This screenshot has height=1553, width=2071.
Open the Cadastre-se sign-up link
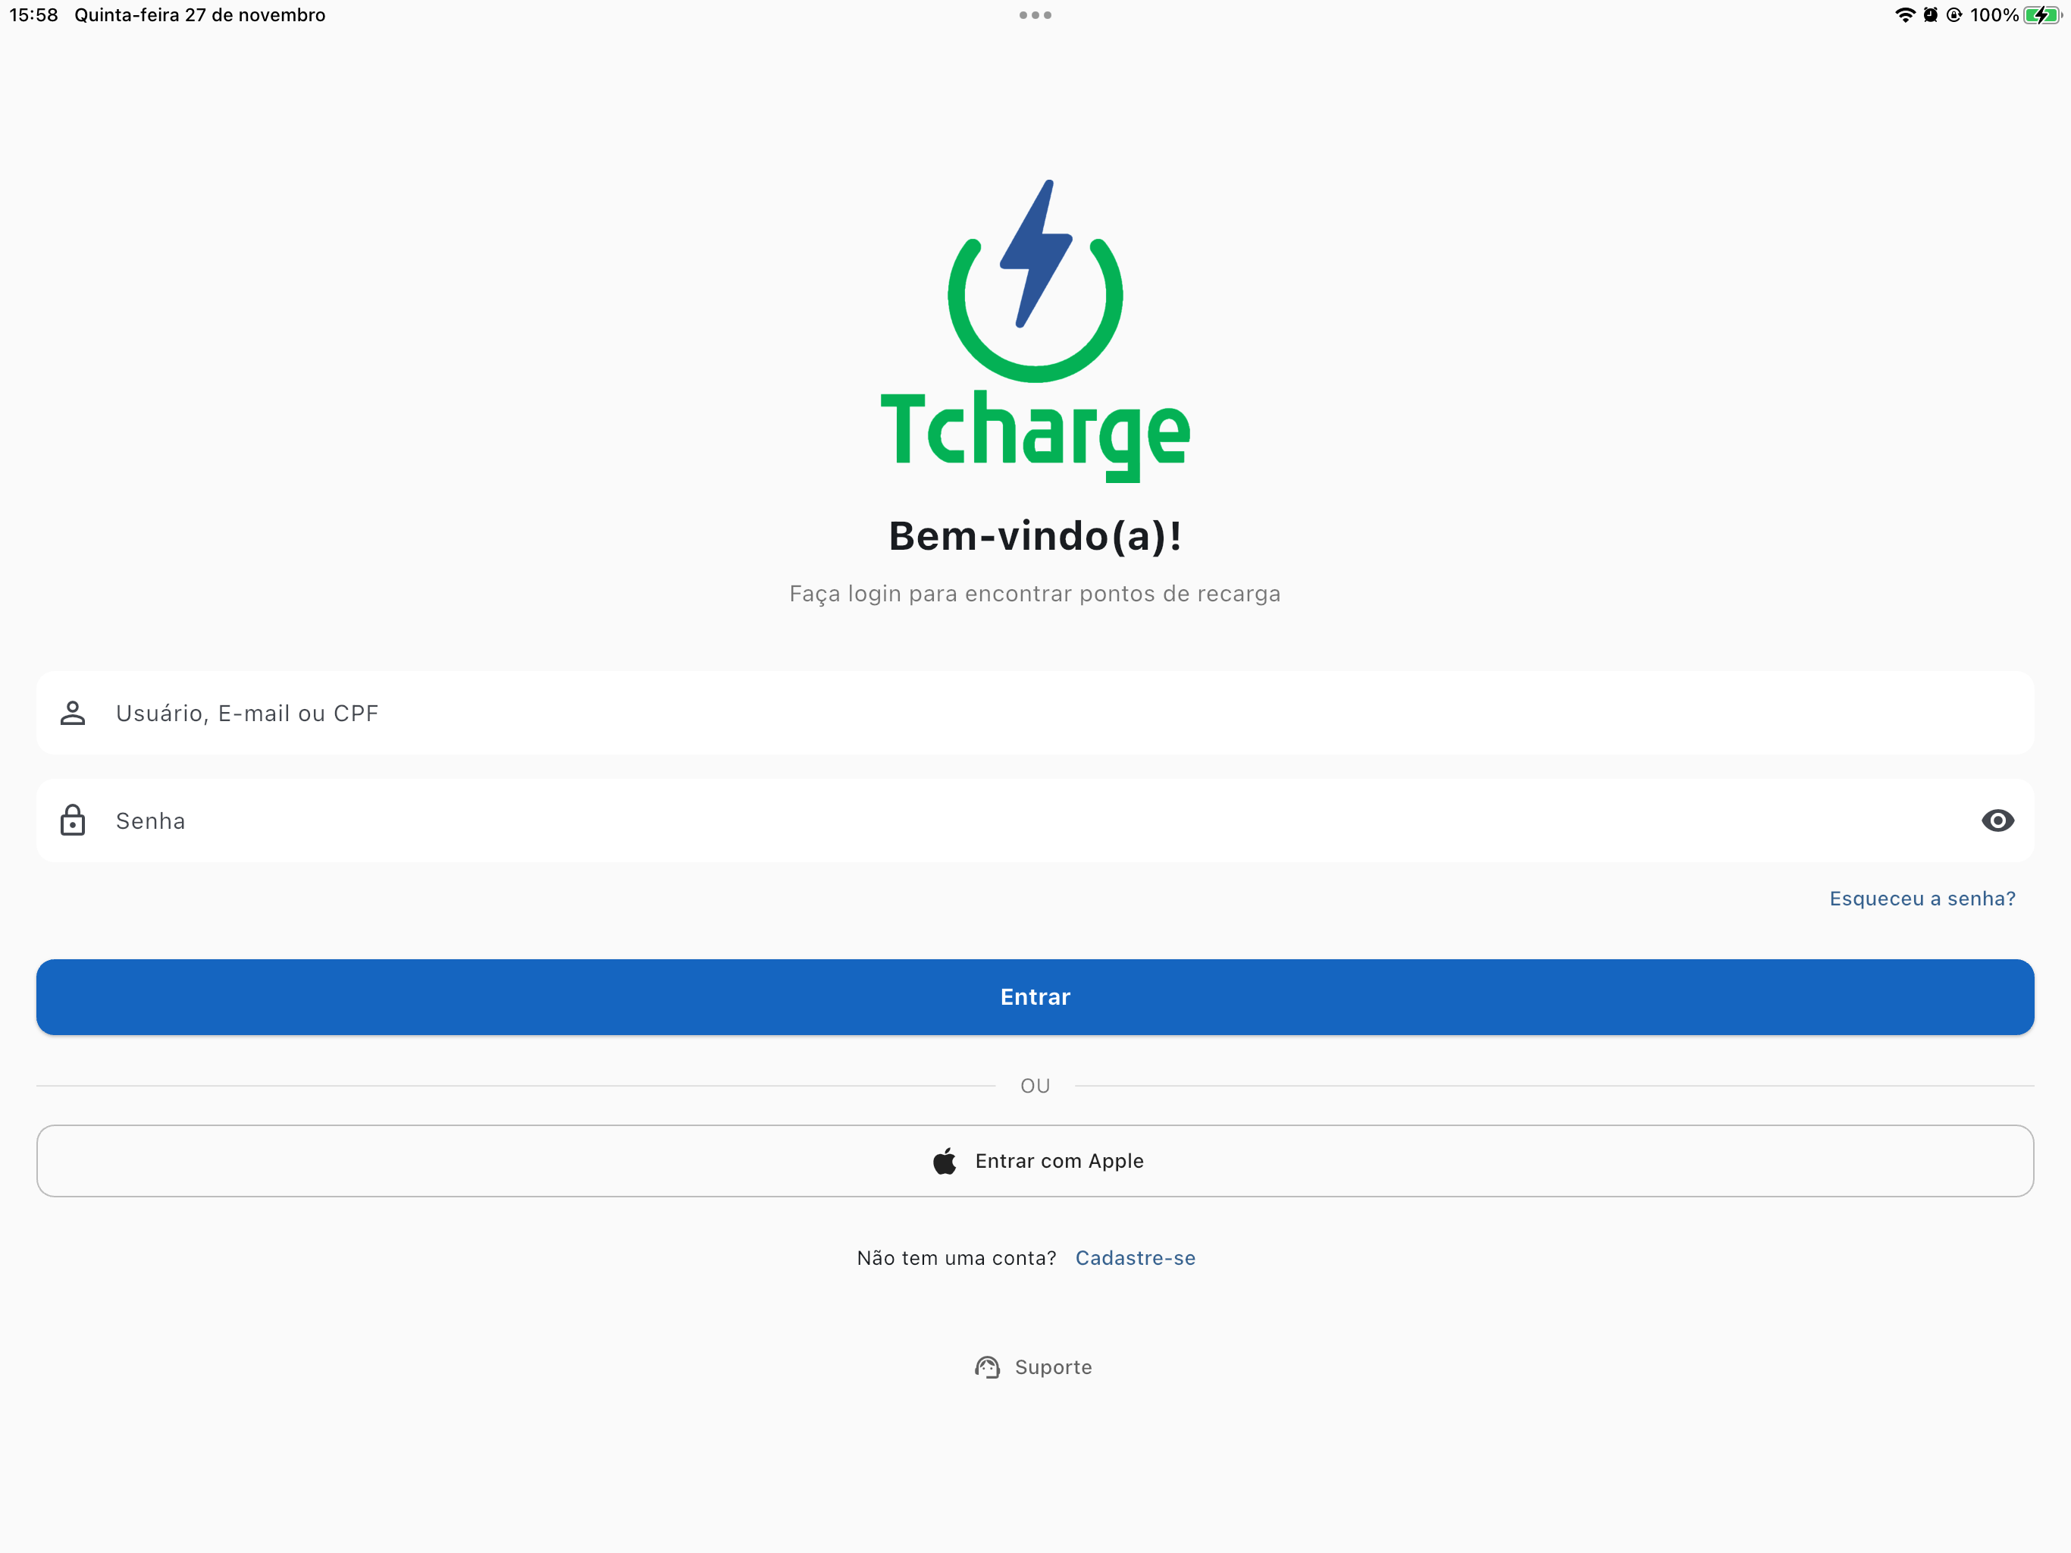(1135, 1258)
